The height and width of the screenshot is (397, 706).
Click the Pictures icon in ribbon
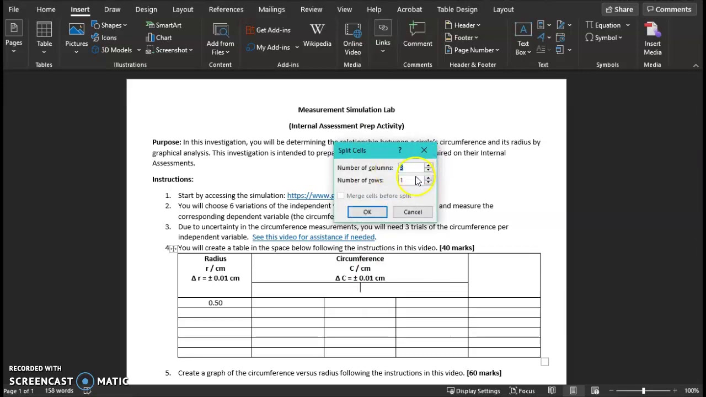(x=77, y=37)
